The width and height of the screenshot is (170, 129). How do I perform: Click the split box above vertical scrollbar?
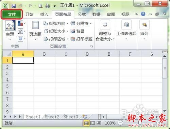[165, 52]
